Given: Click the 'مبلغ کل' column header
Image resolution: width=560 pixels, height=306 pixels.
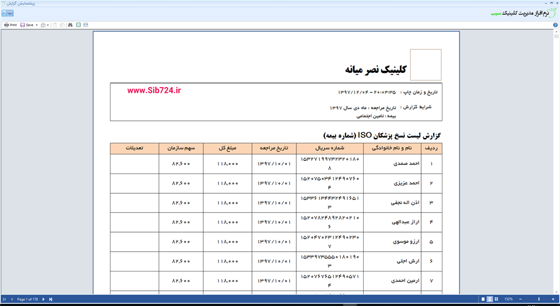Looking at the screenshot, I should [x=227, y=148].
